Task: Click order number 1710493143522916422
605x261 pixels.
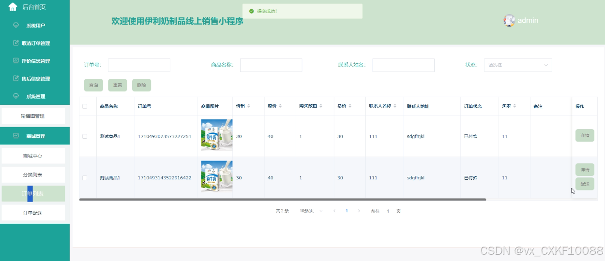Action: click(x=165, y=178)
